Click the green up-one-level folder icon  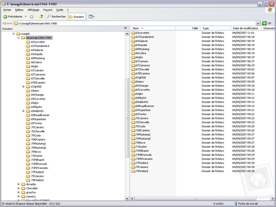pyautogui.click(x=41, y=17)
